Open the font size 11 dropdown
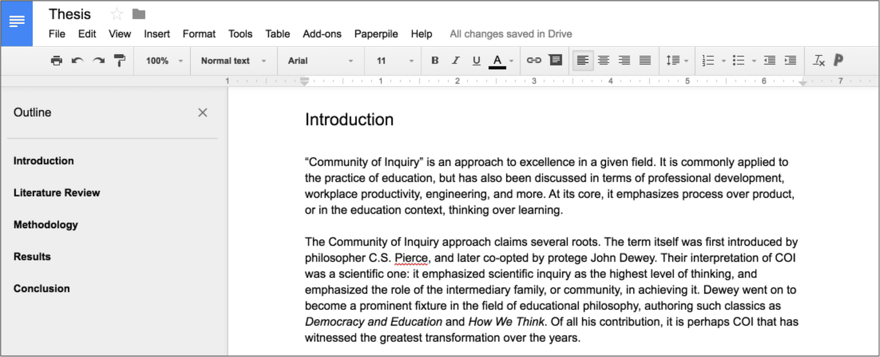The width and height of the screenshot is (880, 357). [395, 61]
